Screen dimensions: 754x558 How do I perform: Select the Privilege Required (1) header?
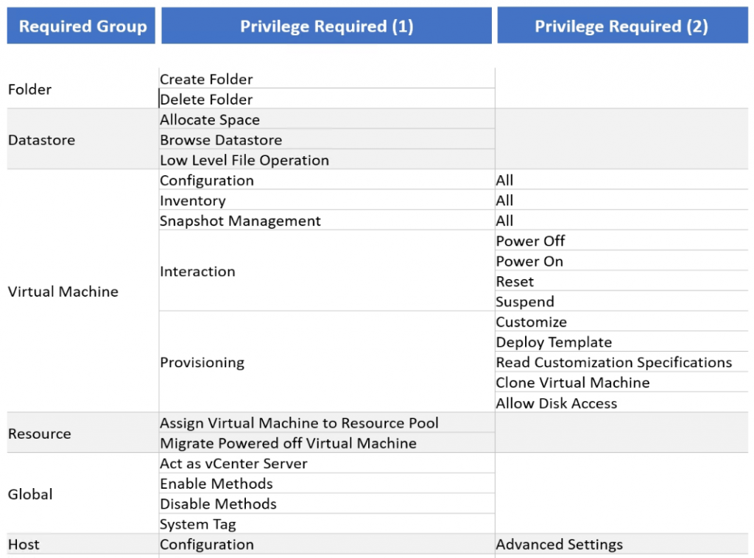[x=326, y=27]
